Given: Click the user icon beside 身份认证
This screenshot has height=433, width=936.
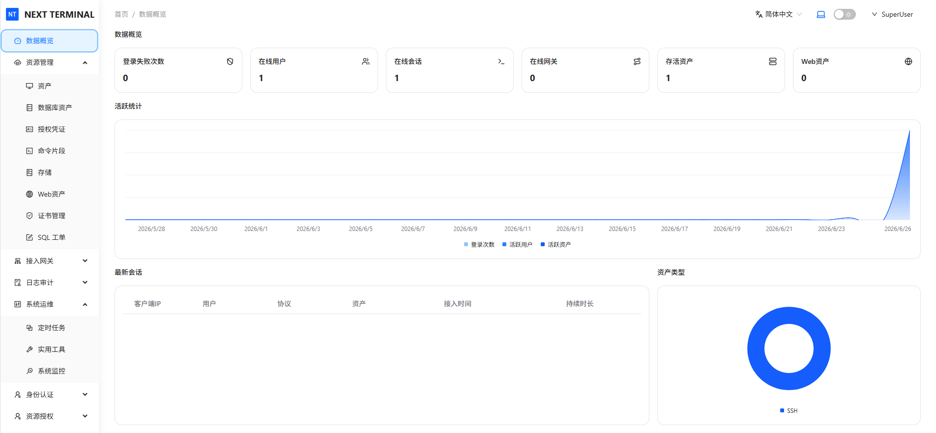Looking at the screenshot, I should [18, 395].
